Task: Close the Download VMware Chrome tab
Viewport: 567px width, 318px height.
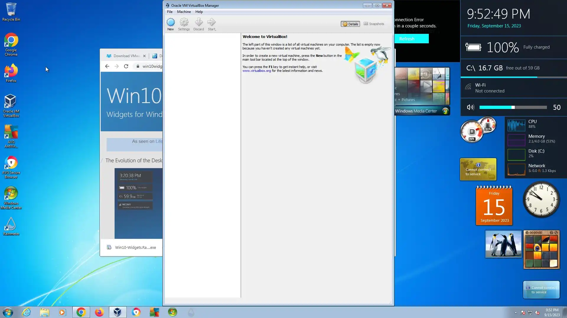Action: [144, 56]
